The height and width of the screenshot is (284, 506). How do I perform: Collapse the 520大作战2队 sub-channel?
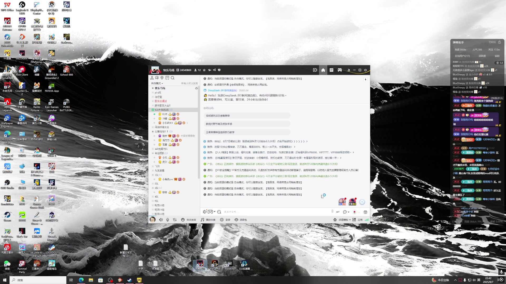point(153,110)
